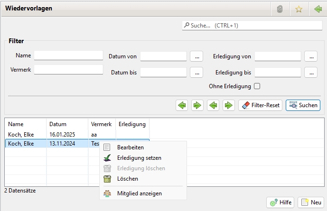Select Erledigung setzen in context menu

[139, 158]
